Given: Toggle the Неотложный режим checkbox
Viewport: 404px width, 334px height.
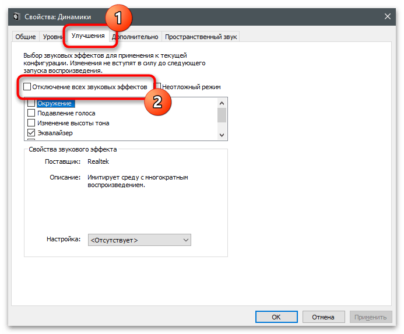Looking at the screenshot, I should click(x=158, y=86).
